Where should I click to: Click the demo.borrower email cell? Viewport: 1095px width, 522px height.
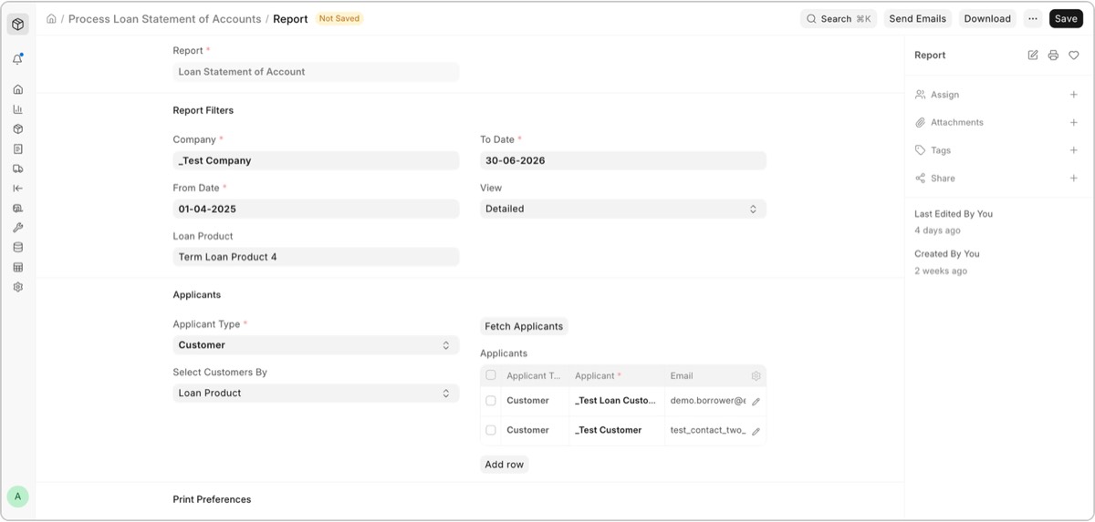[707, 401]
